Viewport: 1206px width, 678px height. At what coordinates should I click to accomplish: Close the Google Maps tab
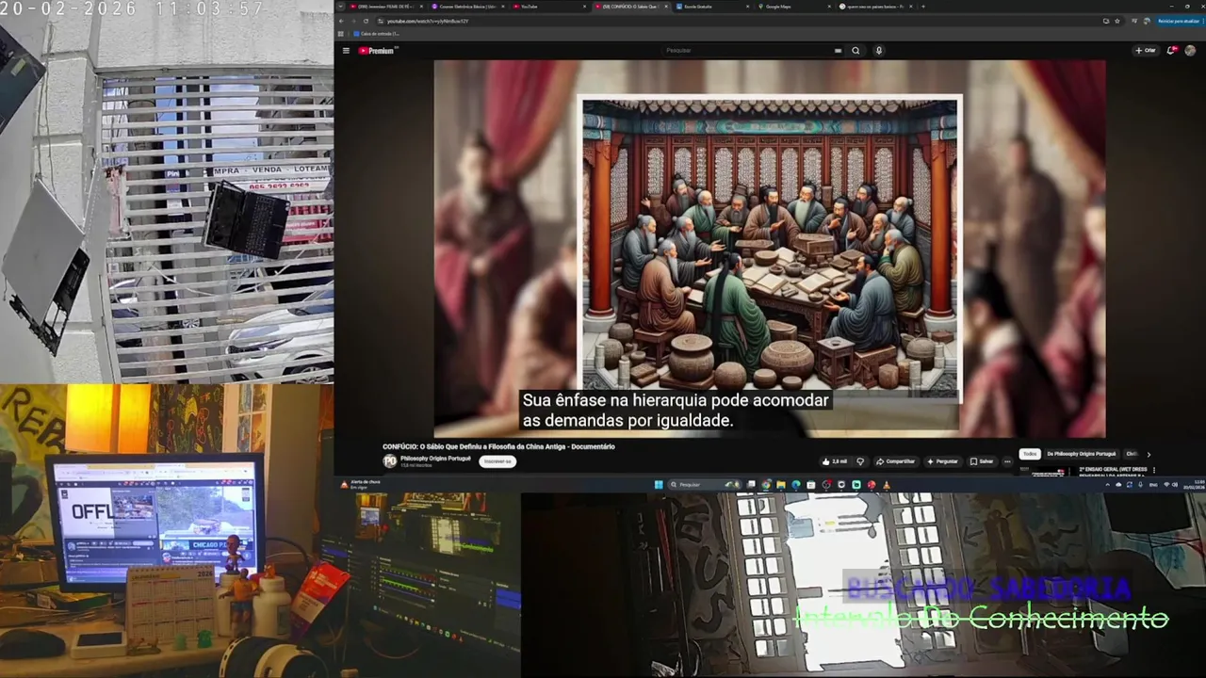(x=827, y=7)
